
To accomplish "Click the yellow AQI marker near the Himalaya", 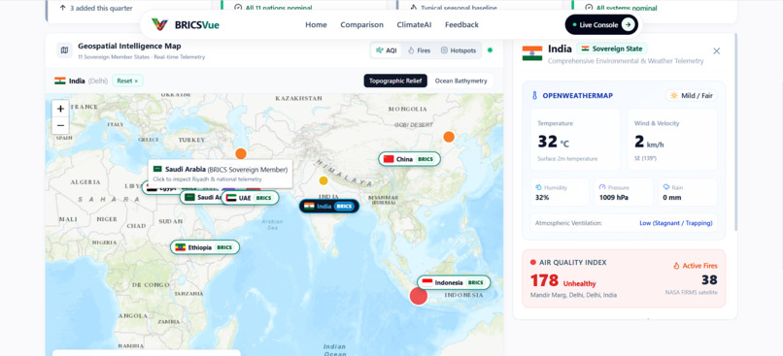I will pyautogui.click(x=323, y=180).
